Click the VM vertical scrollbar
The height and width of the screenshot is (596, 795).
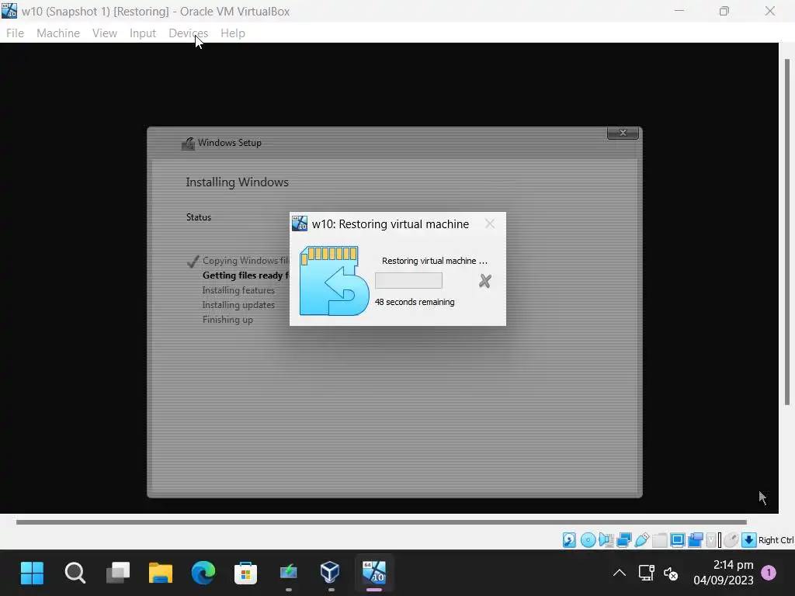pos(787,232)
